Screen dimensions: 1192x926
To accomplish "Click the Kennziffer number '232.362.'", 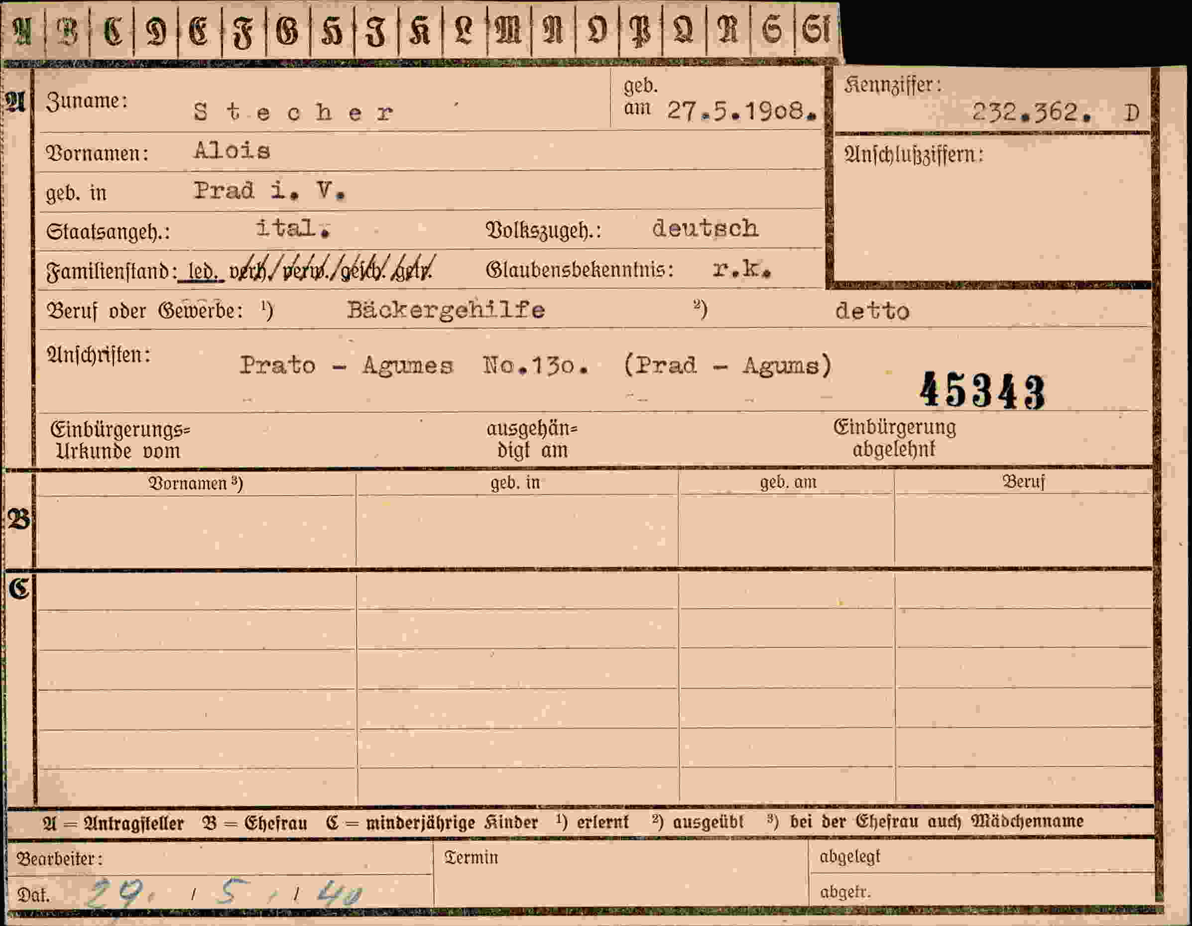I will tap(1032, 113).
